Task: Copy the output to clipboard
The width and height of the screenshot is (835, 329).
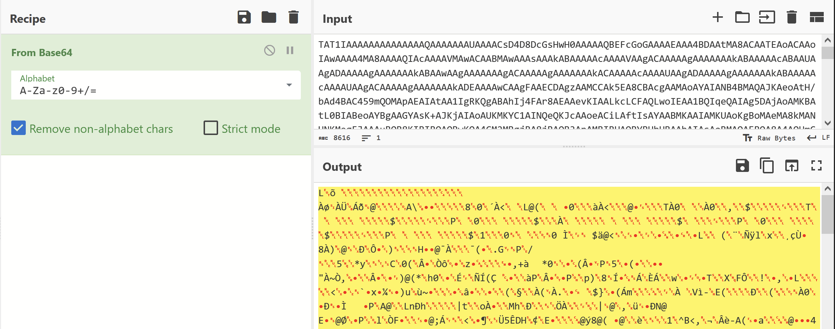Action: point(766,166)
